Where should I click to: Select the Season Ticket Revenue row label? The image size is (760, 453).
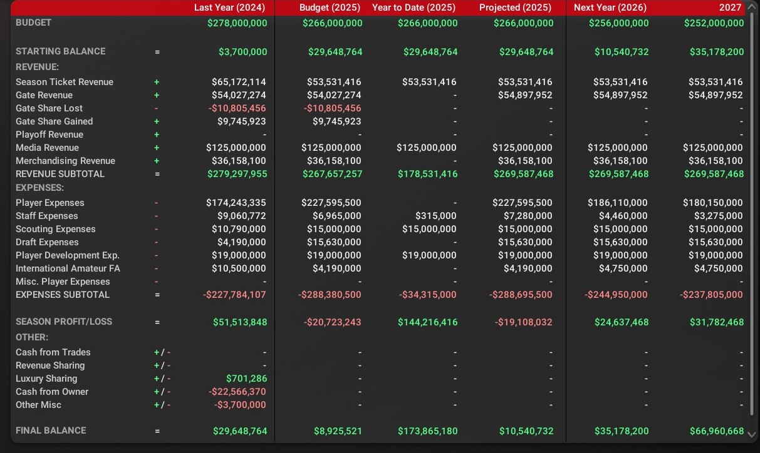click(x=65, y=82)
